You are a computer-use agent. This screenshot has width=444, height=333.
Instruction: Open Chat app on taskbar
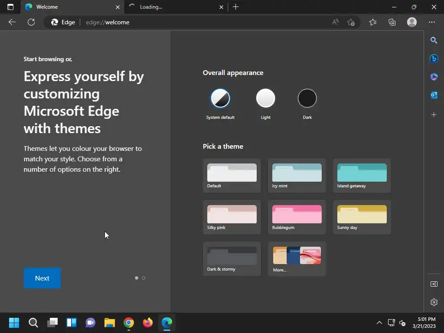90,323
